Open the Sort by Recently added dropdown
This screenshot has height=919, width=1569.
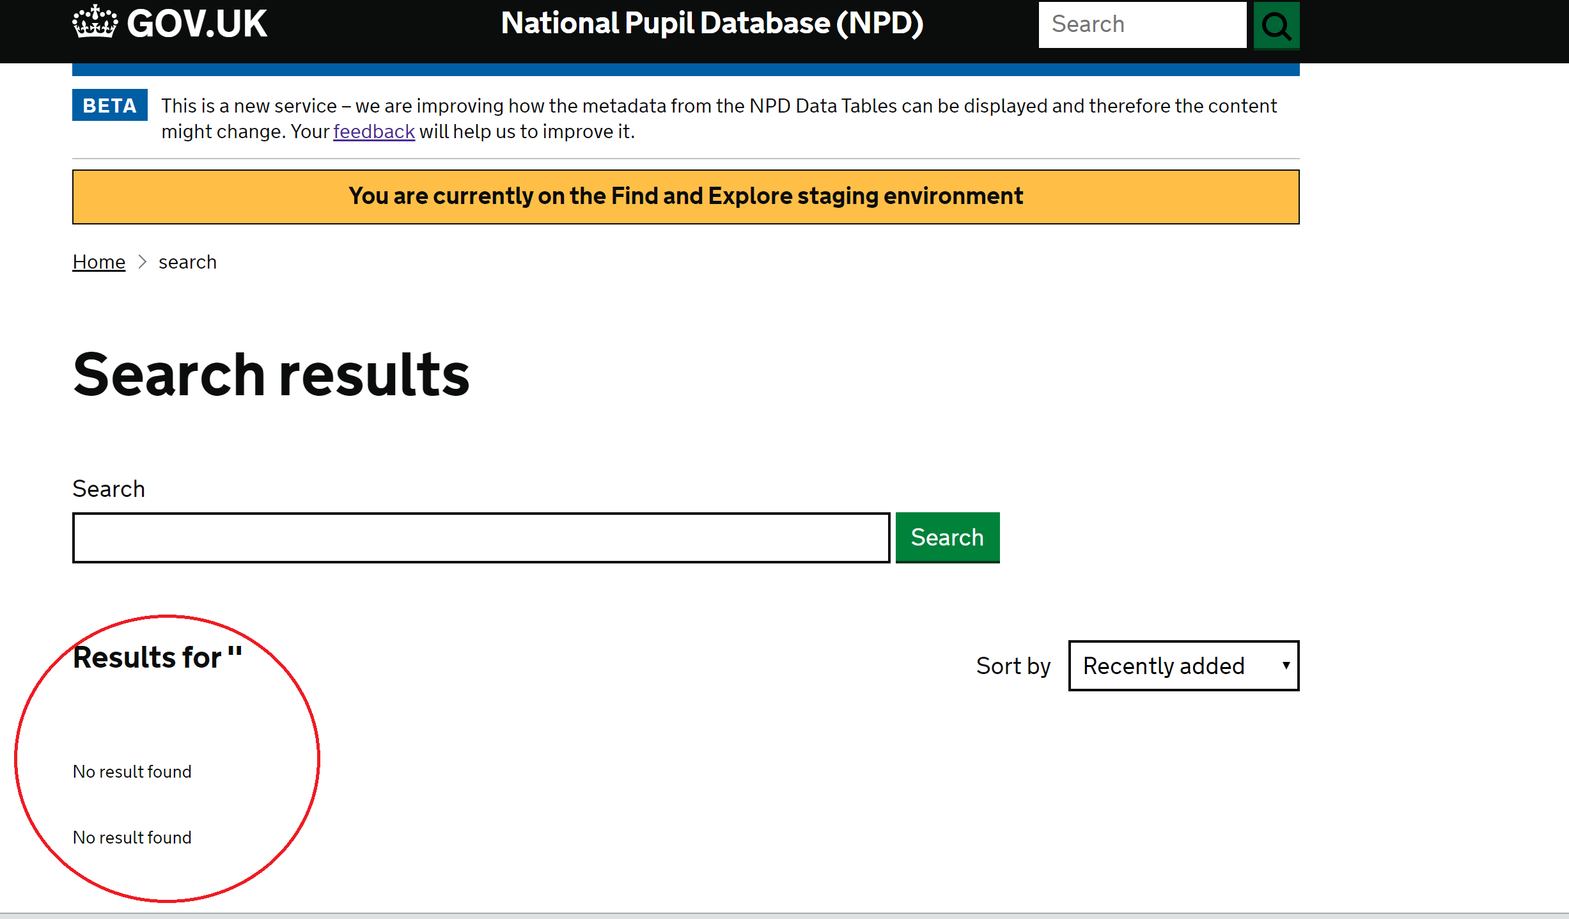1183,666
